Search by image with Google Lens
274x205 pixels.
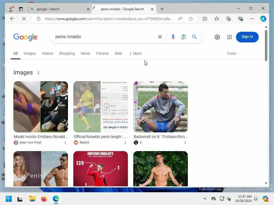184,37
